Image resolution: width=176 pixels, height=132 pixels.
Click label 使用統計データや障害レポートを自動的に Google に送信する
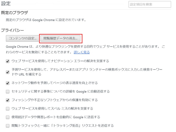click(x=56, y=117)
